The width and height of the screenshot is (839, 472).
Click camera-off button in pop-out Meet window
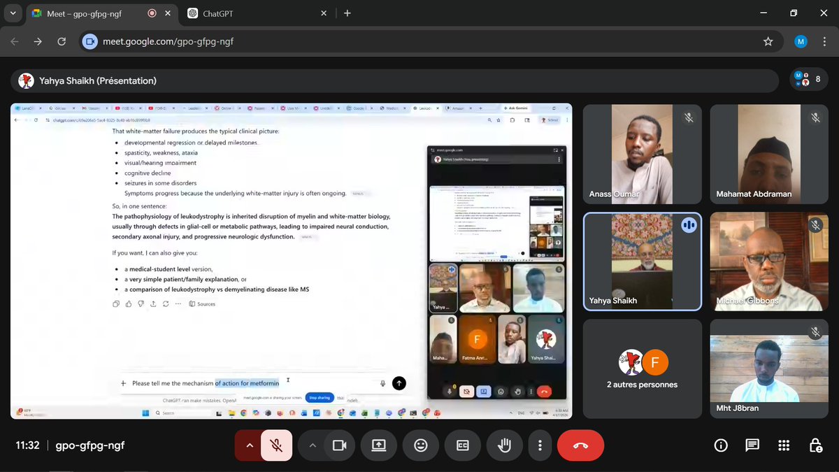click(x=466, y=392)
